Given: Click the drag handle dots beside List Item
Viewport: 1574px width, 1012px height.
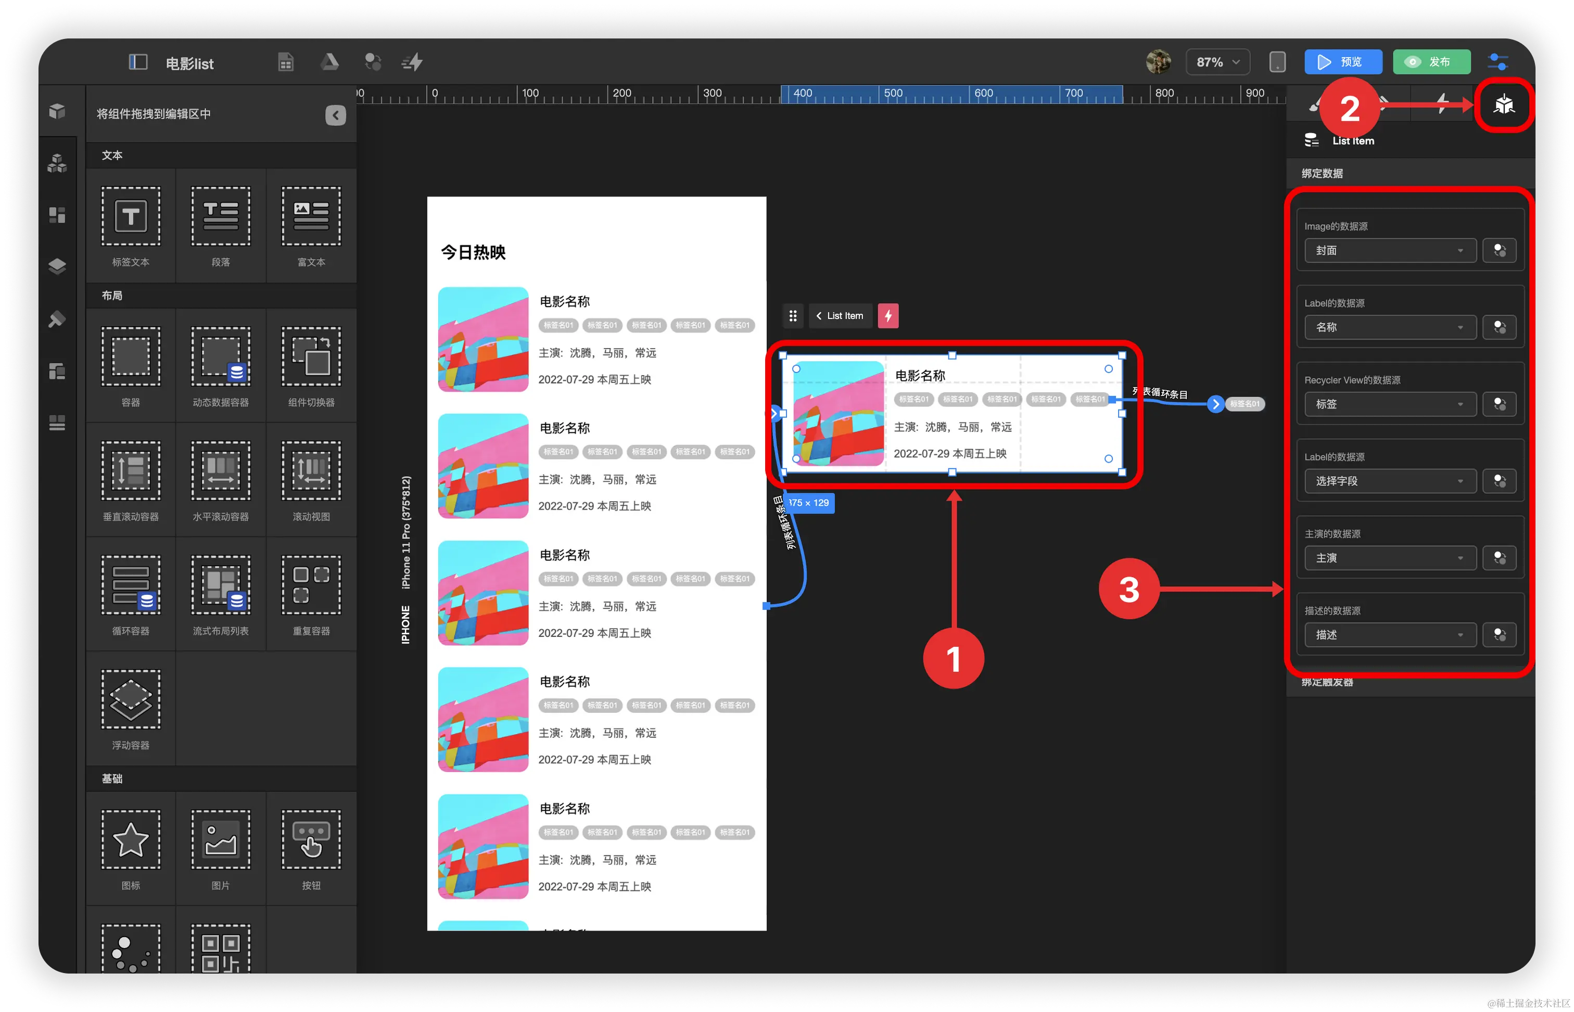Looking at the screenshot, I should tap(793, 316).
